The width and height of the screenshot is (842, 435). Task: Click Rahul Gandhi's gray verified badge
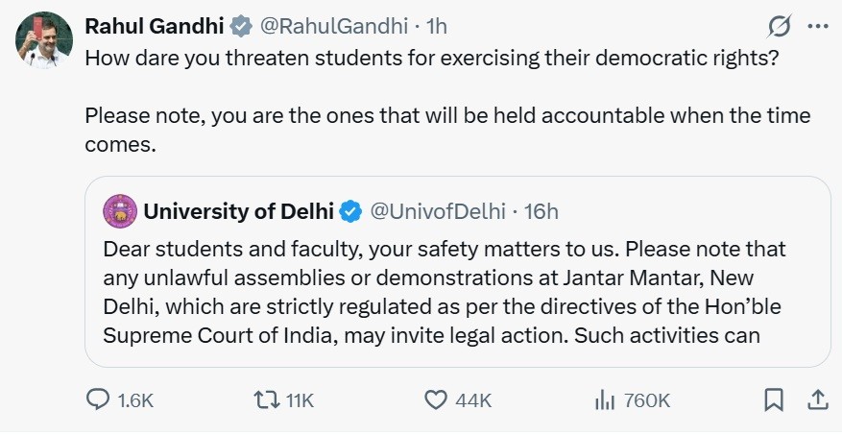(x=241, y=26)
